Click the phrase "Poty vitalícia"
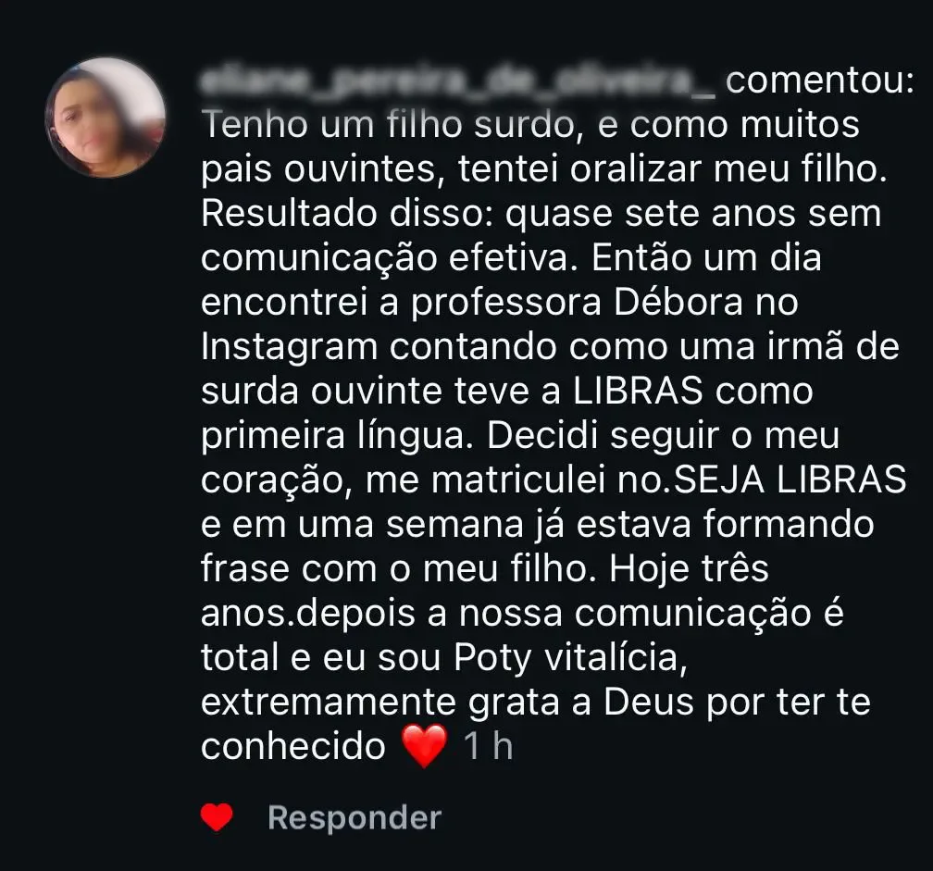Viewport: 933px width, 871px height. click(566, 658)
